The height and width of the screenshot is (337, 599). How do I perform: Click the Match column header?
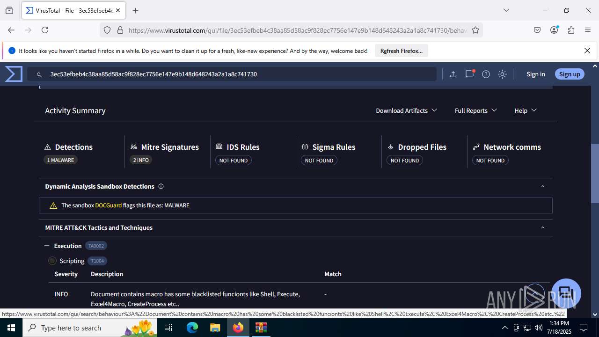(333, 274)
